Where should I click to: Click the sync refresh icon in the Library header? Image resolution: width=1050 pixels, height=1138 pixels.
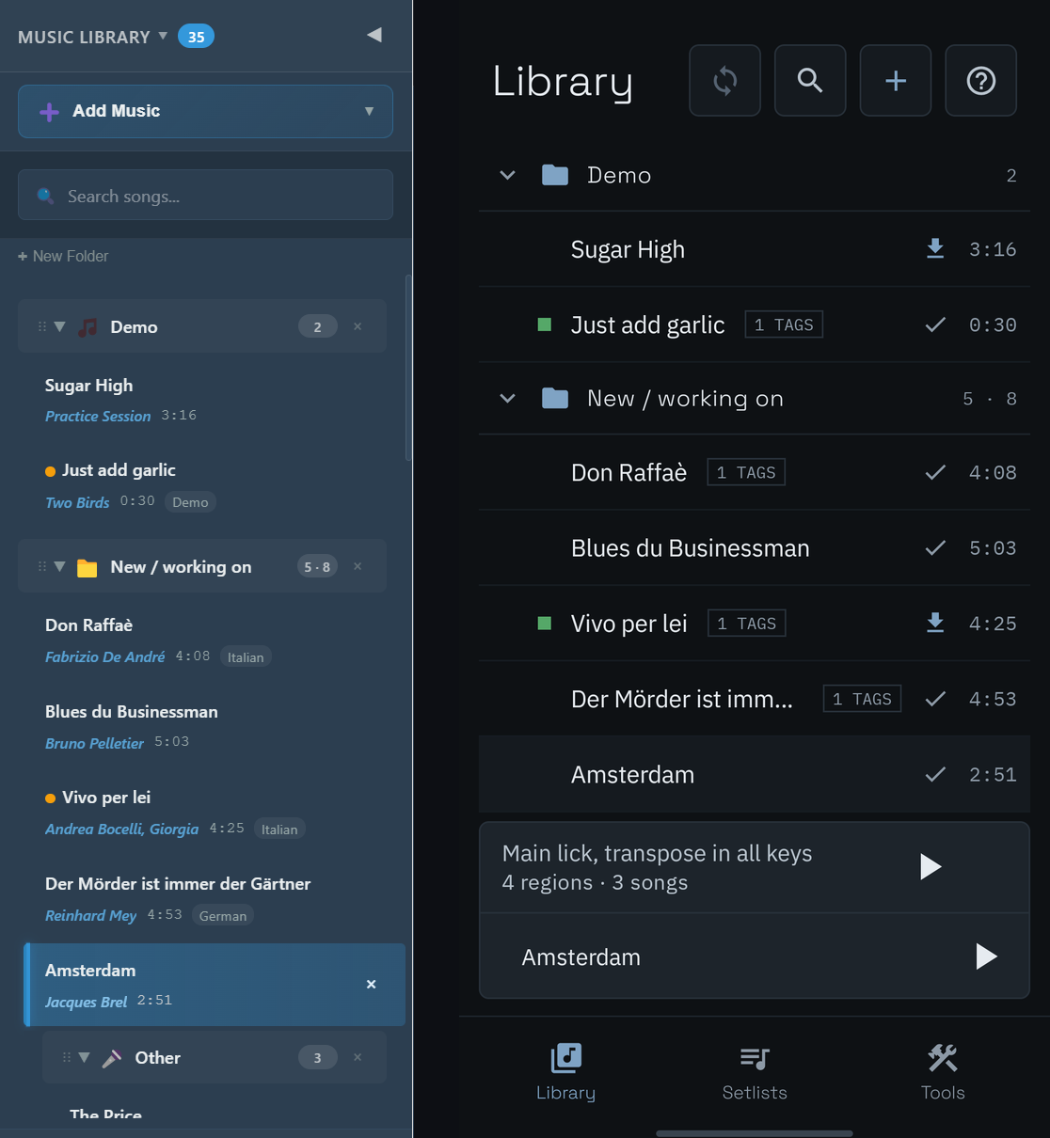coord(724,81)
